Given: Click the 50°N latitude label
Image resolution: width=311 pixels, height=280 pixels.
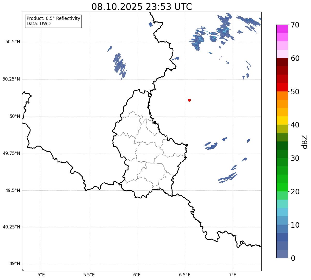Looking at the screenshot, I should [15, 116].
